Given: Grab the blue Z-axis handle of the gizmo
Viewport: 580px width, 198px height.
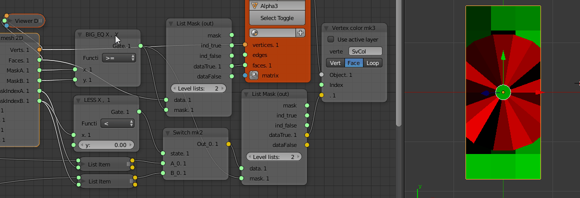Looking at the screenshot, I should (485, 93).
